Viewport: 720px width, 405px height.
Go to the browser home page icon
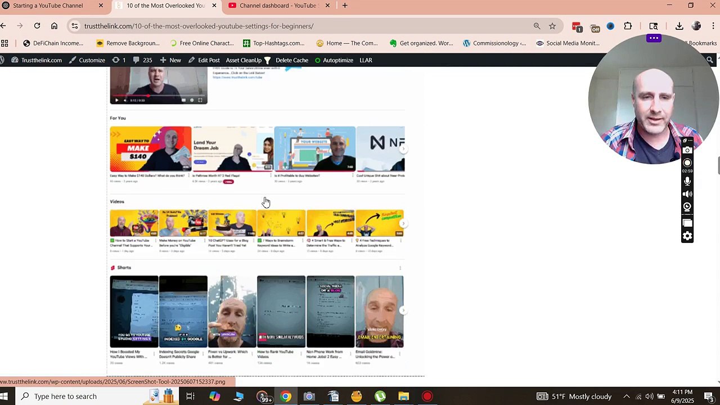point(54,26)
